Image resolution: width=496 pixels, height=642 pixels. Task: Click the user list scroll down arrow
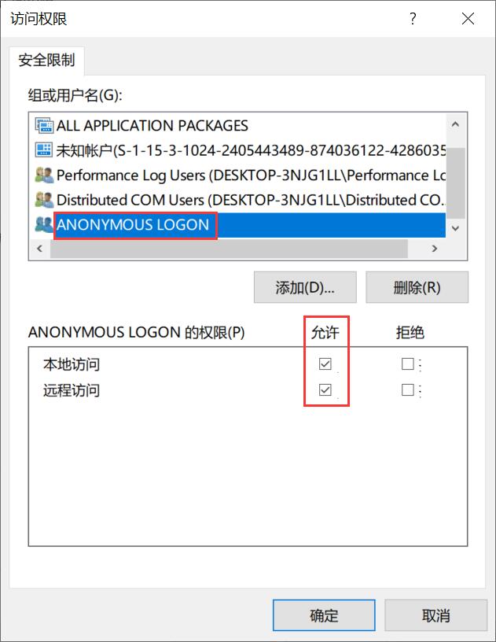click(456, 228)
